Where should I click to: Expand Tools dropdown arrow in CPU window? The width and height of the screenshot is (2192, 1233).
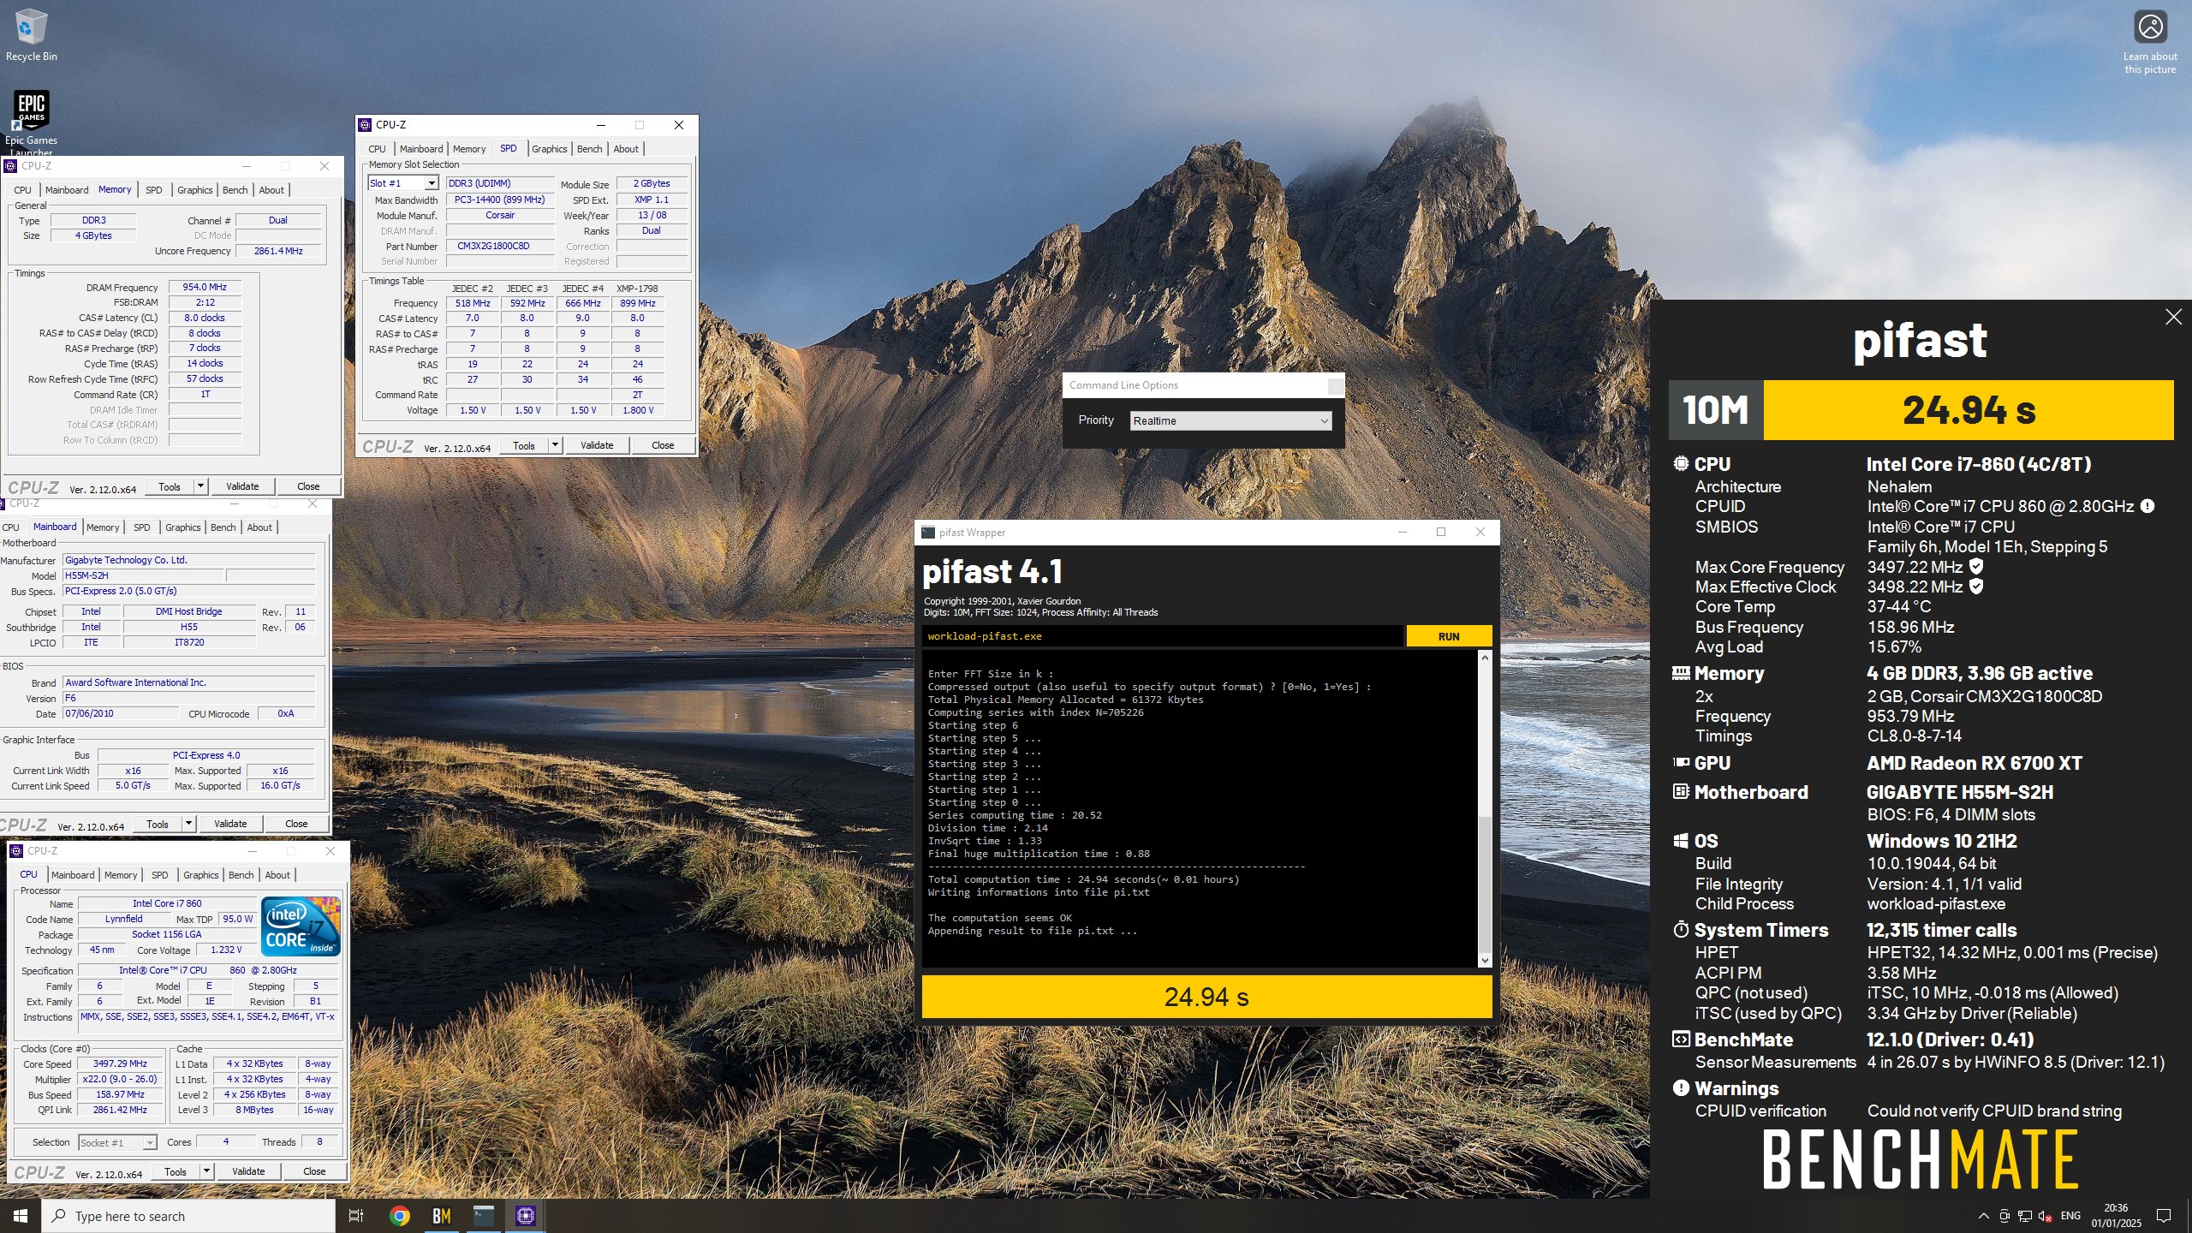pyautogui.click(x=206, y=1171)
